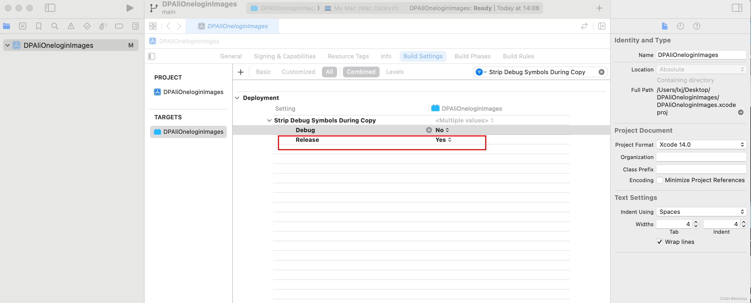The height and width of the screenshot is (303, 751).
Task: Open the Signing & Capabilities tab
Action: (284, 56)
